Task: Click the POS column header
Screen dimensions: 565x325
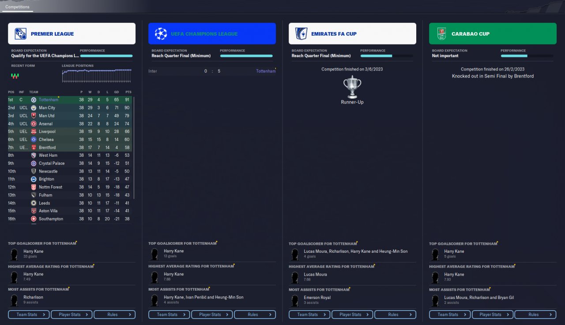Action: [11, 92]
